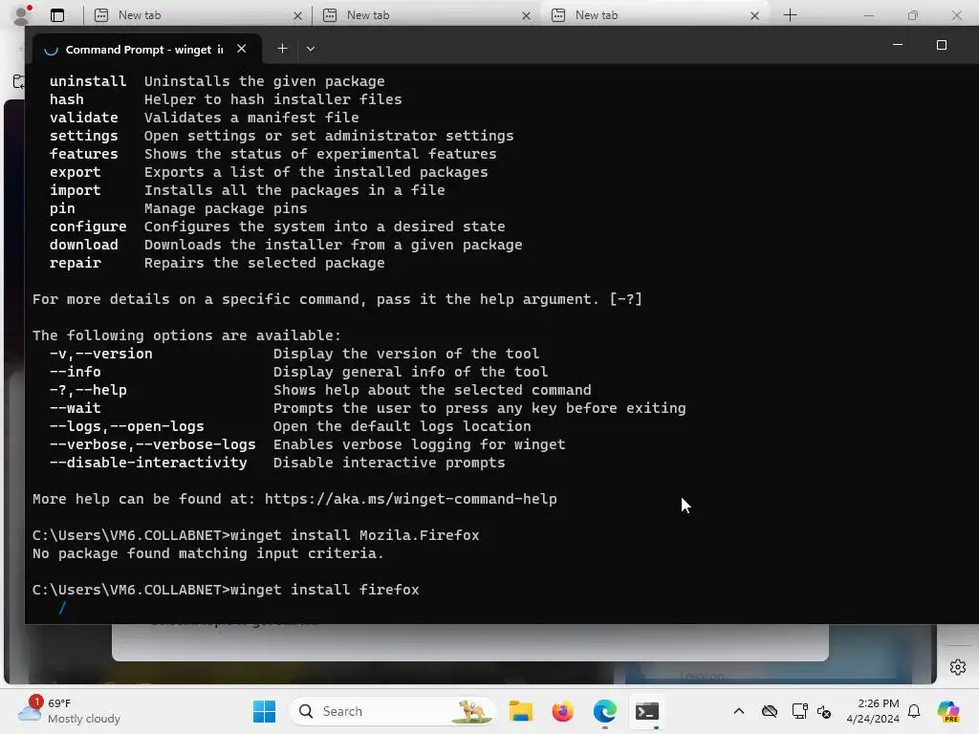This screenshot has width=979, height=734.
Task: Open a new terminal tab with the plus button
Action: point(282,49)
